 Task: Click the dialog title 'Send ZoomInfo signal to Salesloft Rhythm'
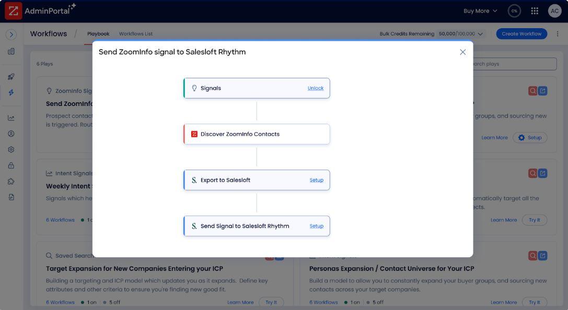[x=172, y=52]
